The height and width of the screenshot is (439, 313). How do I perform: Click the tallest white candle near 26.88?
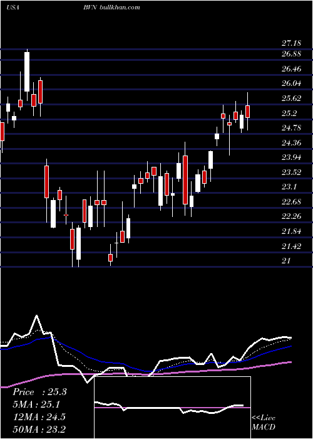pyautogui.click(x=27, y=72)
